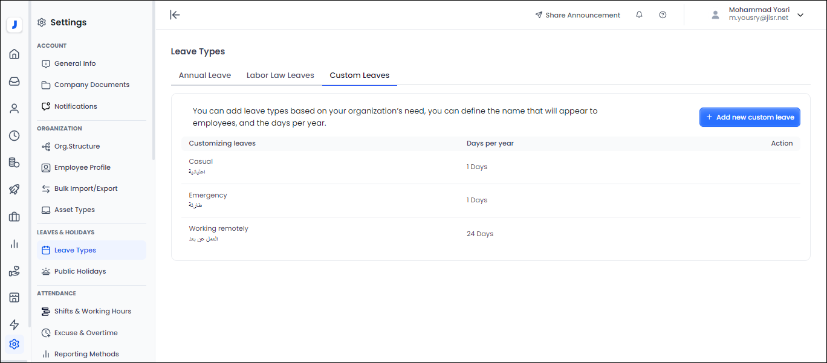Collapse the sidebar with the arrow icon
This screenshot has width=827, height=363.
pos(175,15)
